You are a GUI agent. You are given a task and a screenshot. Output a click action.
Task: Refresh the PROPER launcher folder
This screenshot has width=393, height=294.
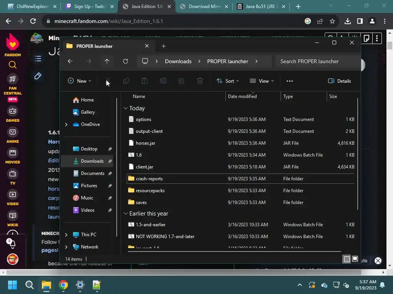click(x=125, y=61)
